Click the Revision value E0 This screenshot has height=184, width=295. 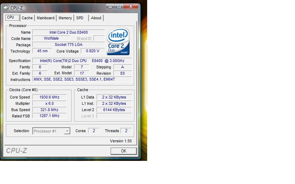click(x=123, y=73)
